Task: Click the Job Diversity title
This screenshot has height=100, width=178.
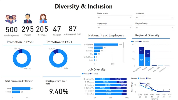Action: point(97,69)
